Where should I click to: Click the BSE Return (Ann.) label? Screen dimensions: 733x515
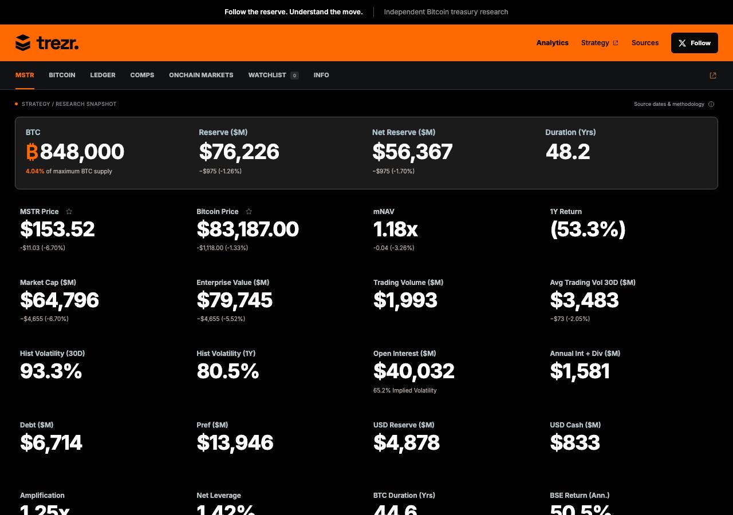(x=580, y=496)
